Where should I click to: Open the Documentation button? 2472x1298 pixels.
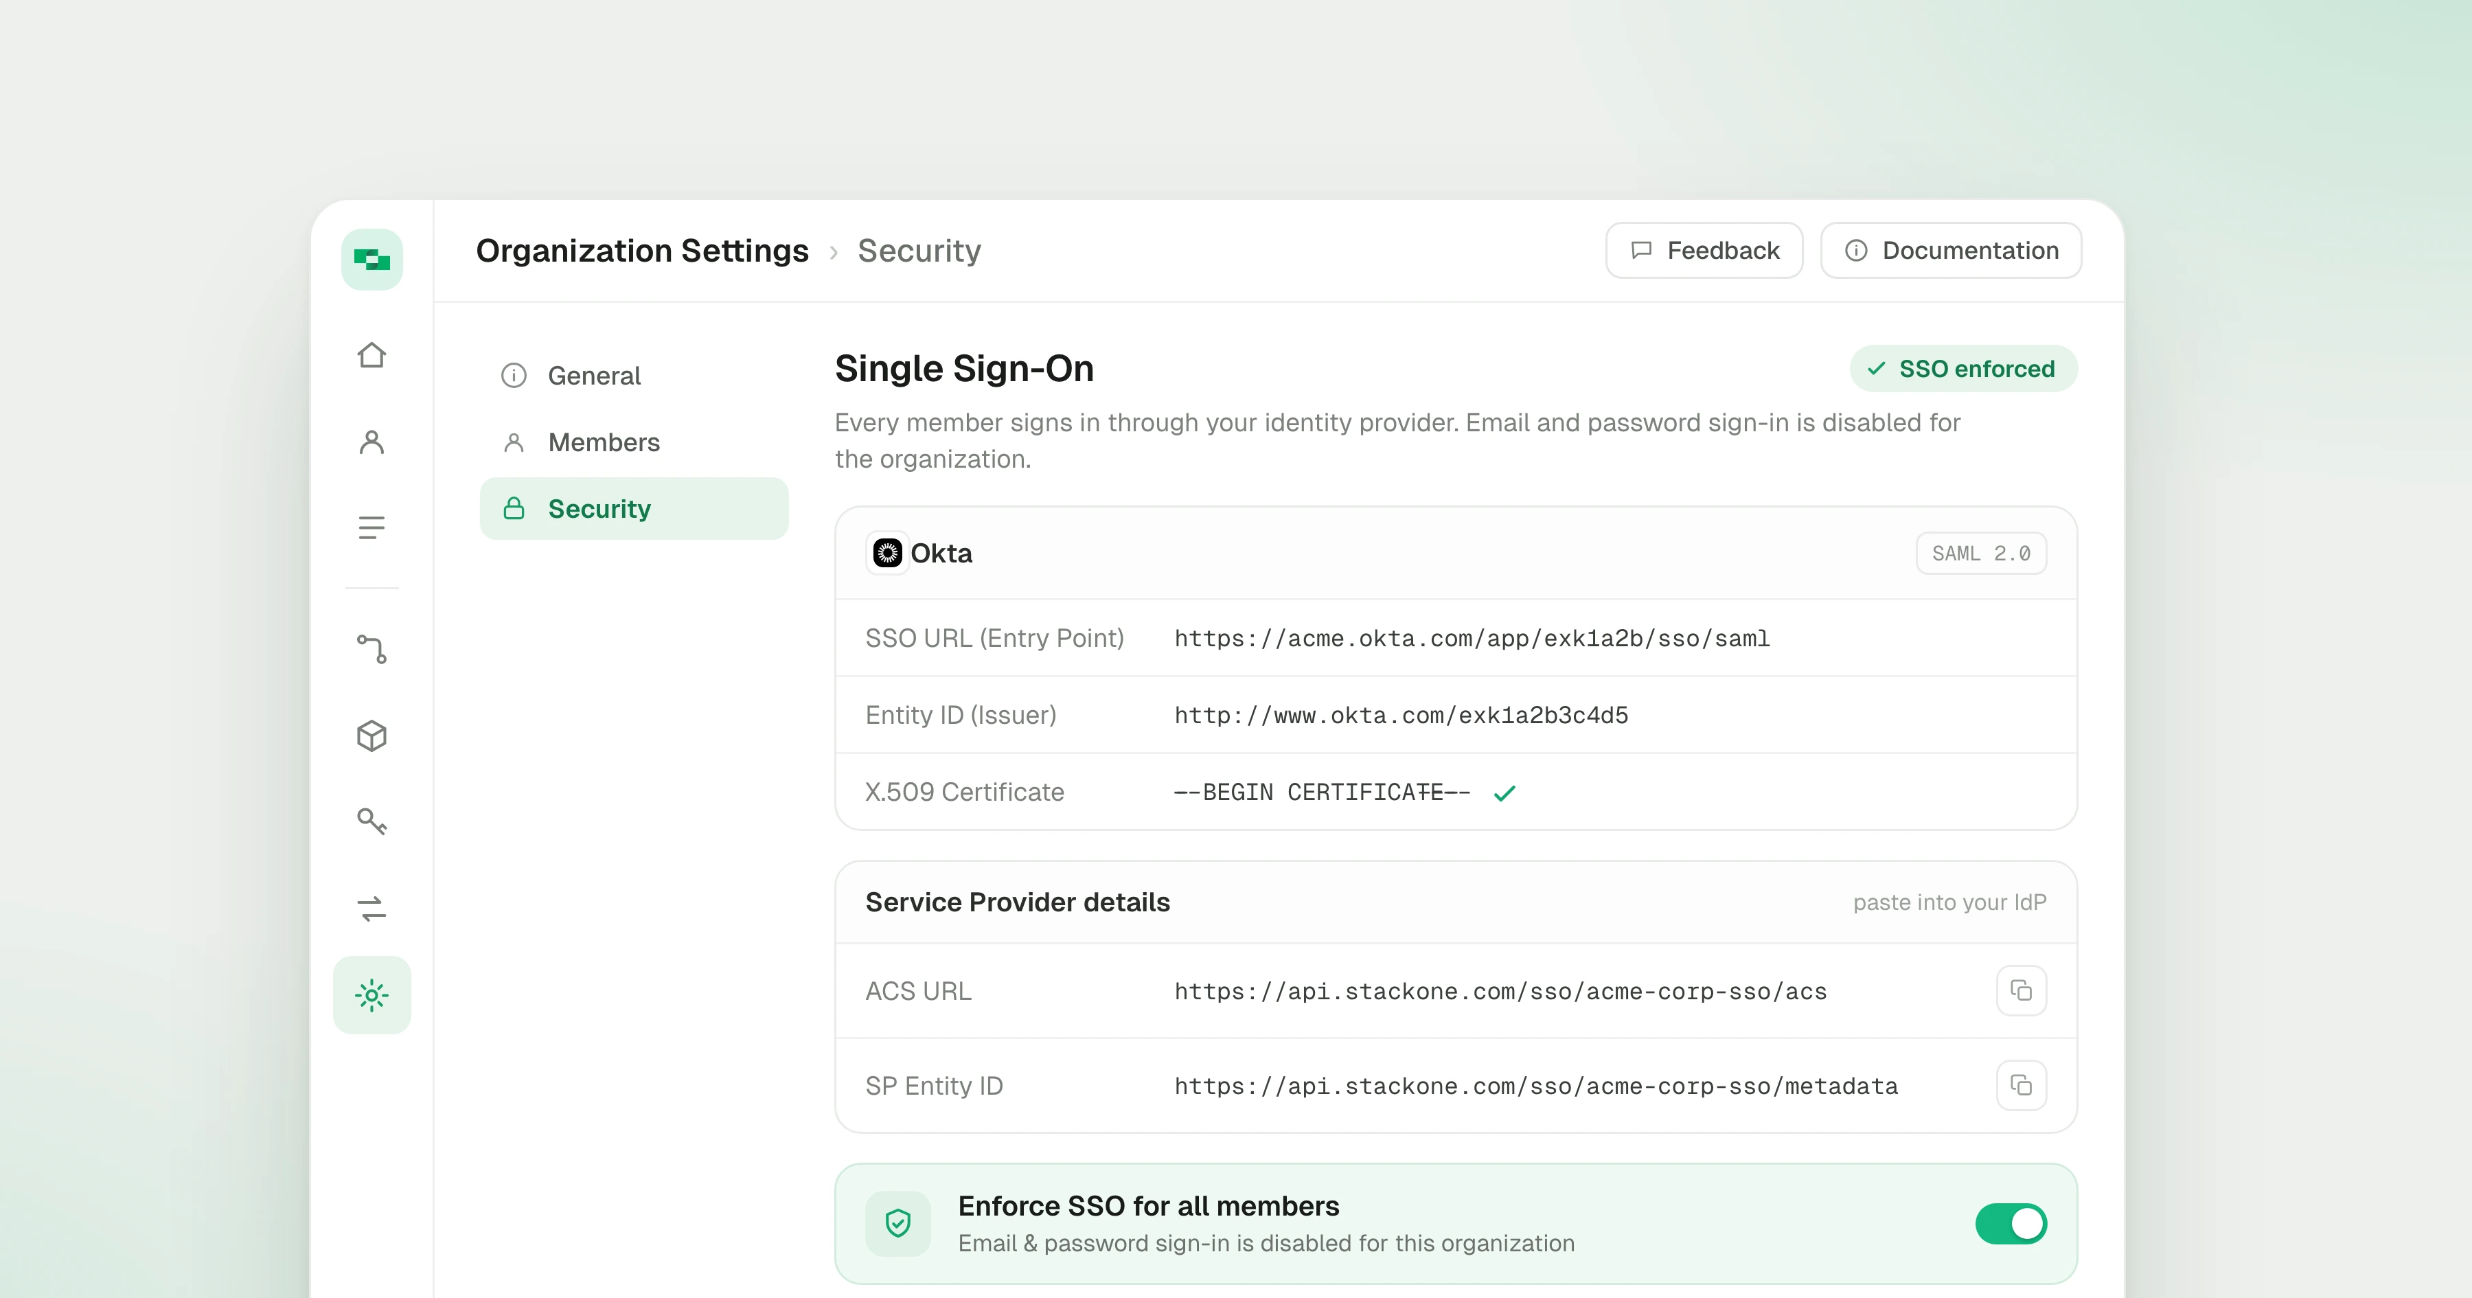[1951, 251]
